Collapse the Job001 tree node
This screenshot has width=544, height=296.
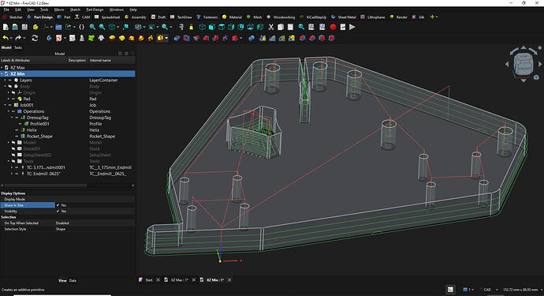[x=6, y=105]
